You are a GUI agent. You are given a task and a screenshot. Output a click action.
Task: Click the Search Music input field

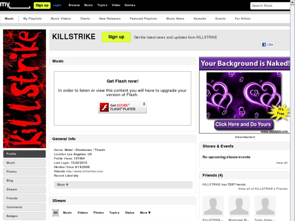[270, 6]
